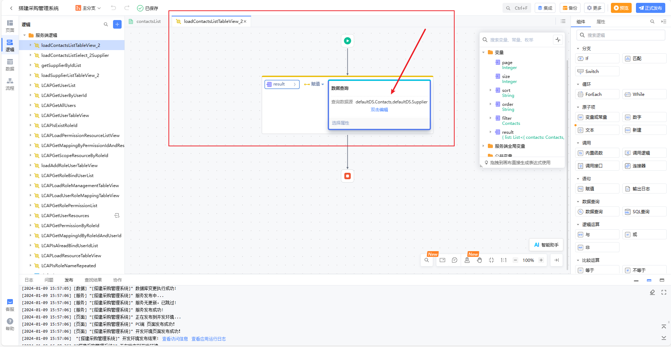Redo the last action
The height and width of the screenshot is (347, 671).
127,8
